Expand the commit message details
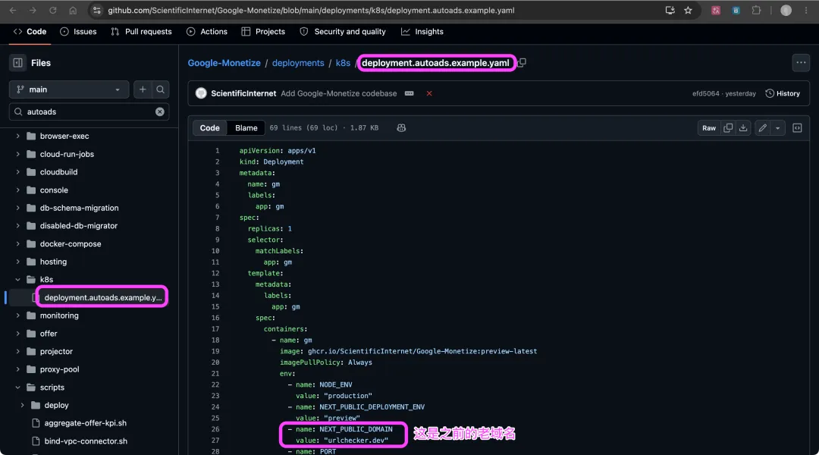 [x=409, y=93]
